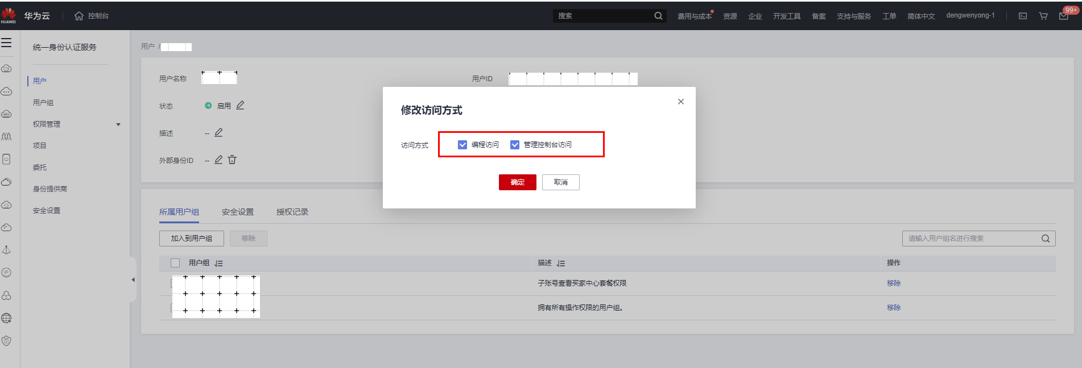
Task: Click the edit pencil icon beside 描述
Action: point(218,133)
